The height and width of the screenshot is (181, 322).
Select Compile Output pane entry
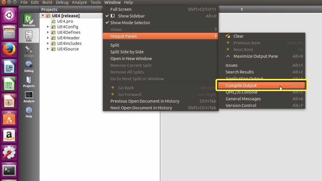pyautogui.click(x=262, y=85)
